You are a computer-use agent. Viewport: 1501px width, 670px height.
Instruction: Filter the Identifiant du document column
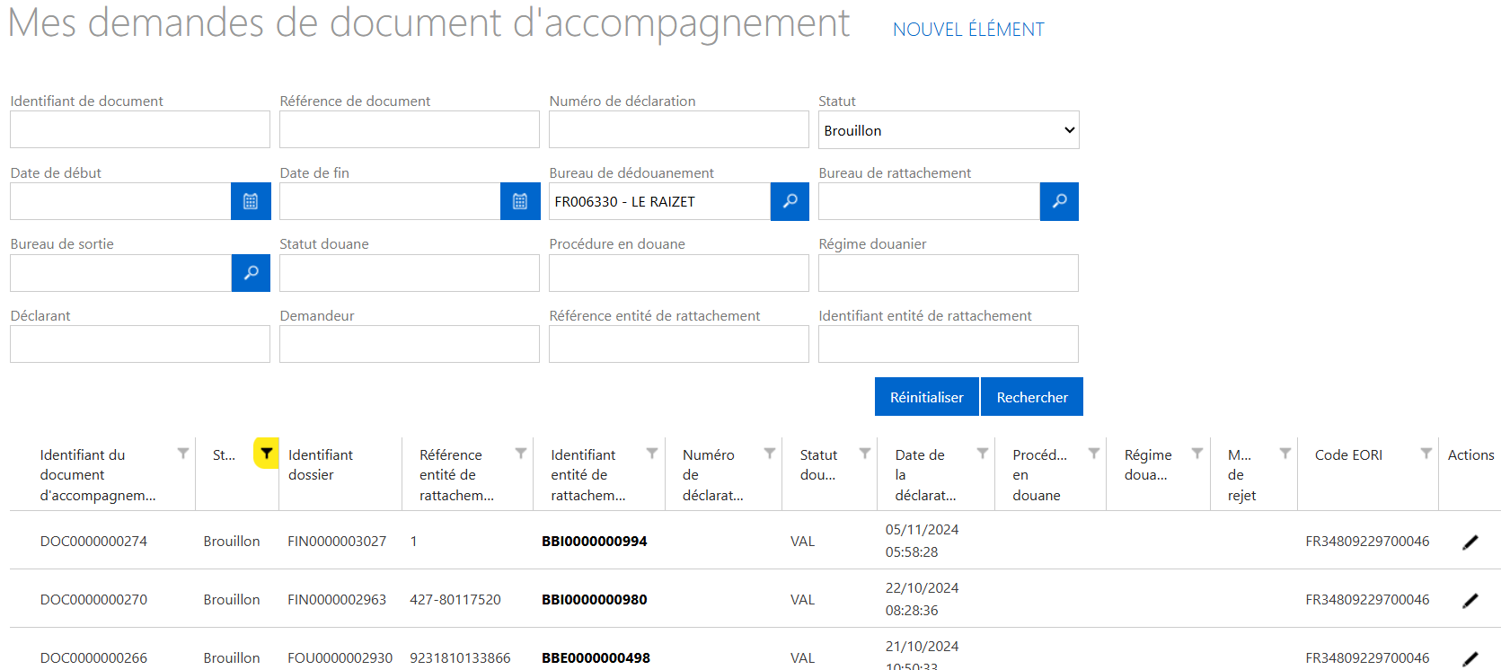(x=183, y=454)
